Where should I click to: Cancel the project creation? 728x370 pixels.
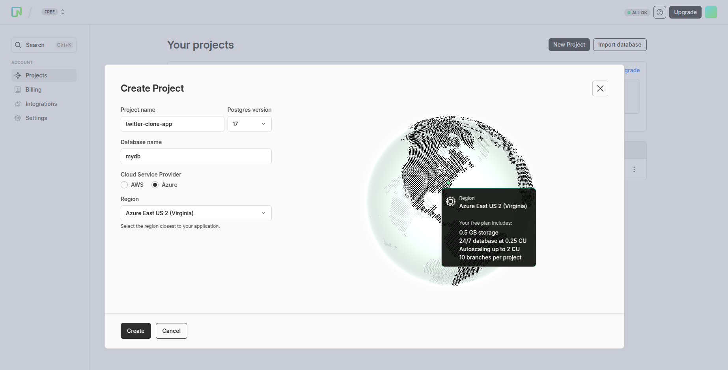point(171,331)
